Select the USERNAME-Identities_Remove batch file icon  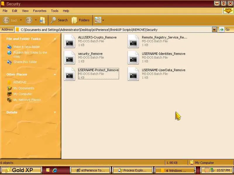(x=133, y=58)
